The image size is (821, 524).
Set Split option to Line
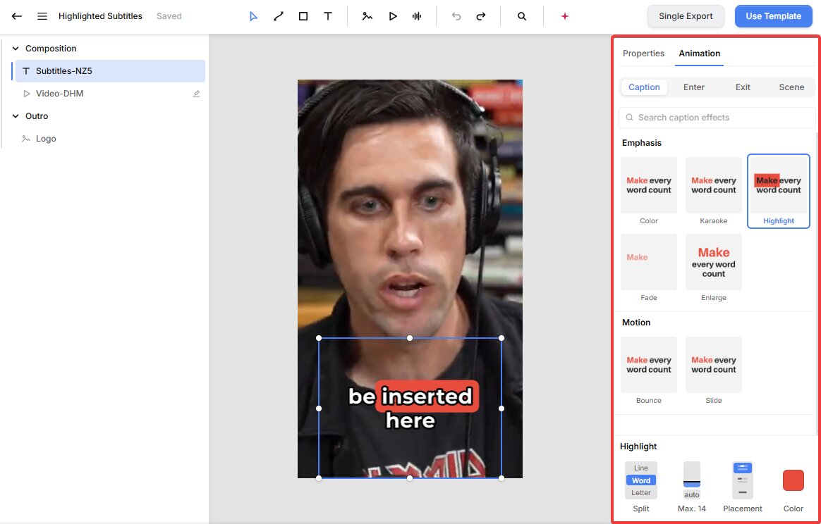641,468
